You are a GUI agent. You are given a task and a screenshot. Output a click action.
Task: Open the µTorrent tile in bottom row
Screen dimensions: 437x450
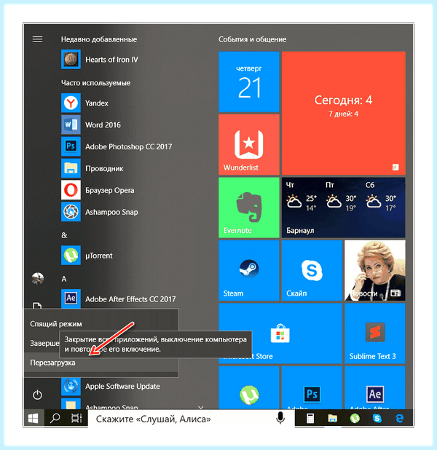[x=248, y=387]
